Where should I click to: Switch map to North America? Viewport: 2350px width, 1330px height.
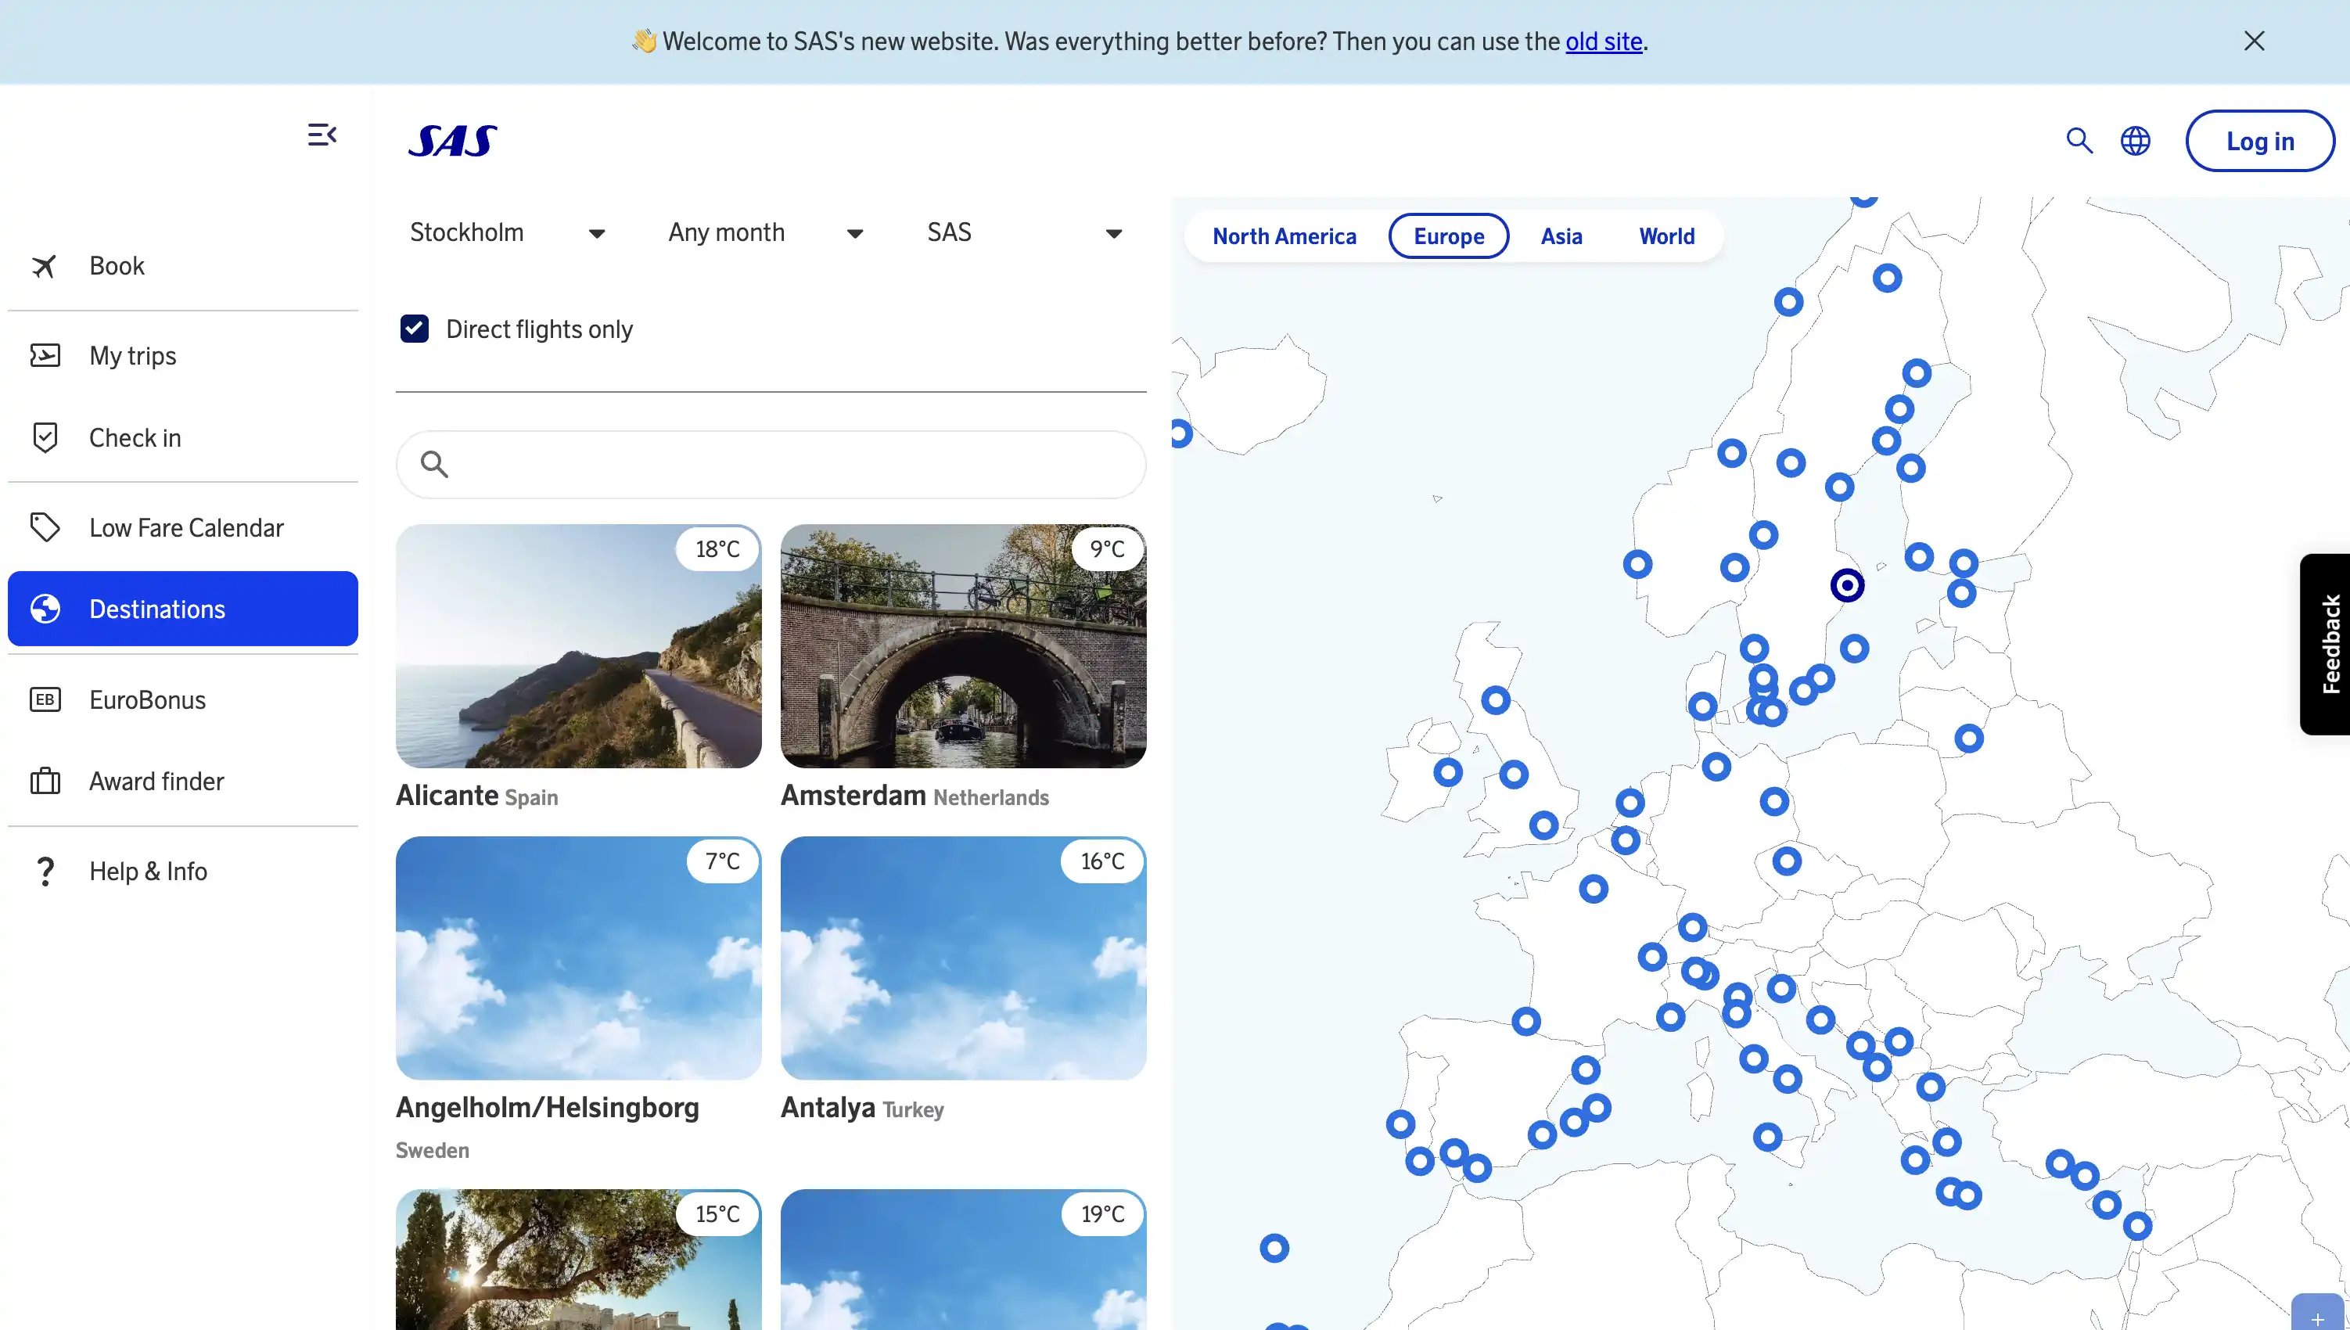coord(1285,236)
